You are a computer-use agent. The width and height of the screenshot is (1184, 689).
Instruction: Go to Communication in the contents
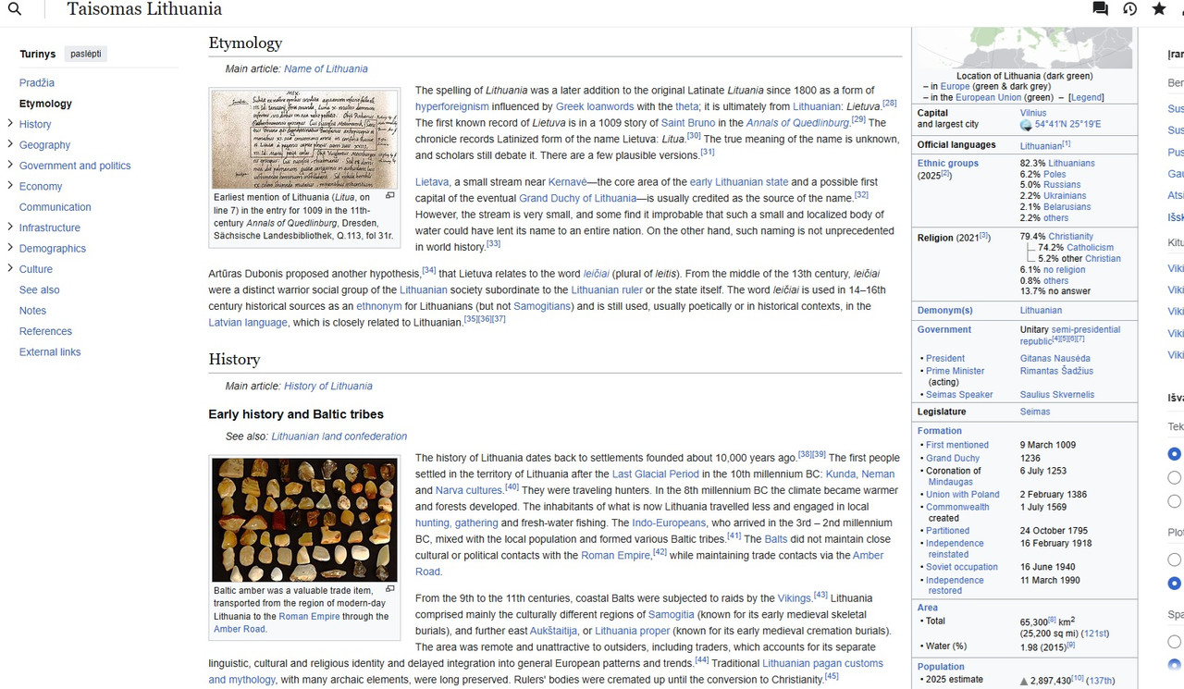point(55,207)
